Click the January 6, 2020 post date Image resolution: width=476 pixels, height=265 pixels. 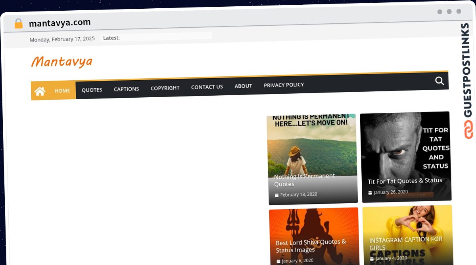[x=297, y=261]
